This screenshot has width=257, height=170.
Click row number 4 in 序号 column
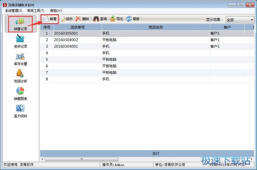point(47,53)
